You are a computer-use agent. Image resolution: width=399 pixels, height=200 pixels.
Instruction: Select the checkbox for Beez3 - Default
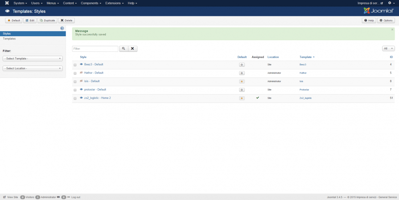(75, 65)
